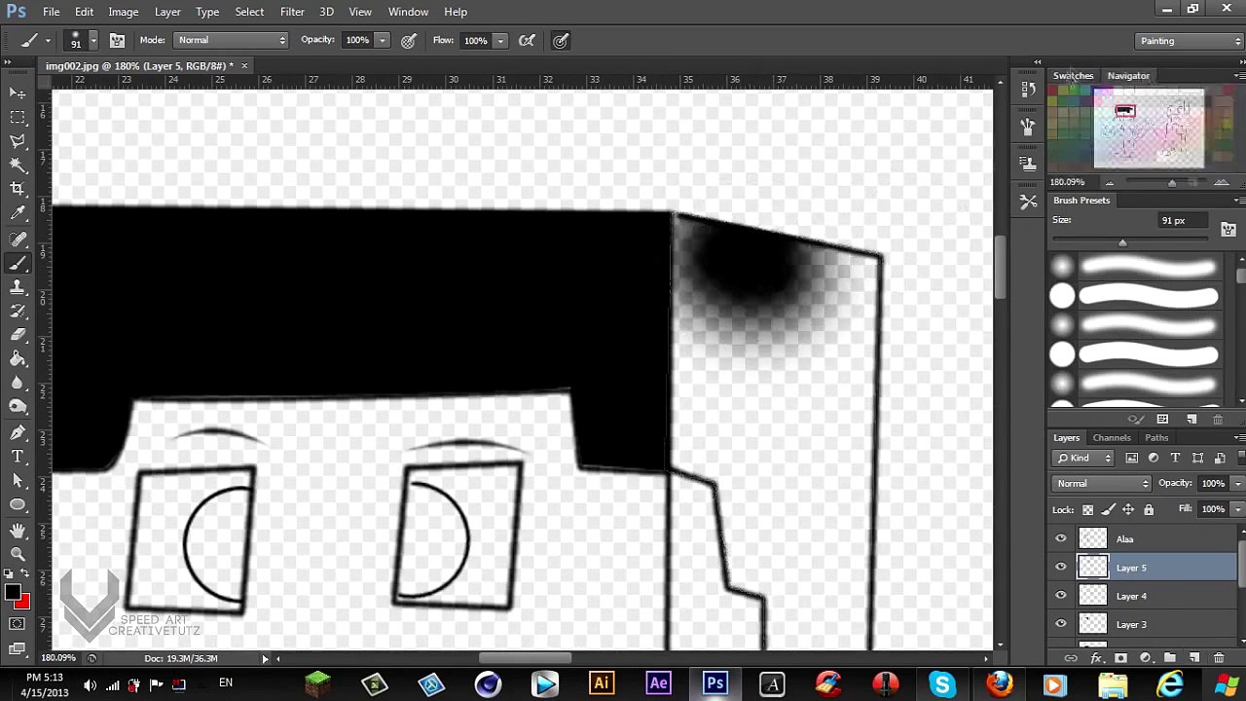Delete layer with trash icon in Layers panel

tap(1219, 658)
